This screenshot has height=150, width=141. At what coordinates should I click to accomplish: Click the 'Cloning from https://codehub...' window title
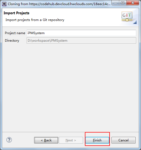click(59, 4)
